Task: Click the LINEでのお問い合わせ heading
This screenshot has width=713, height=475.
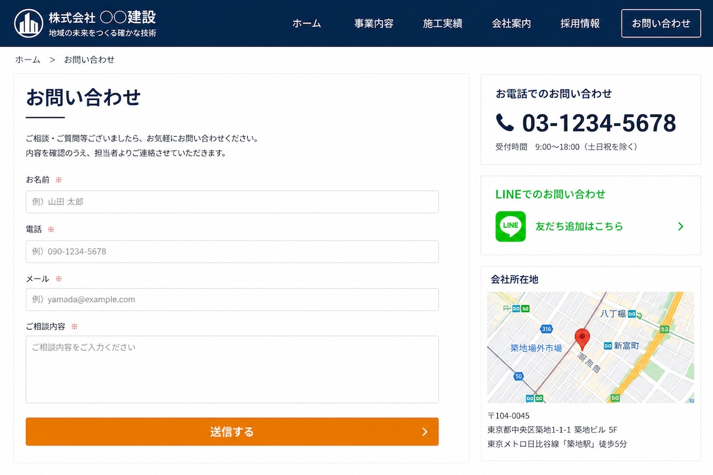Action: 551,194
